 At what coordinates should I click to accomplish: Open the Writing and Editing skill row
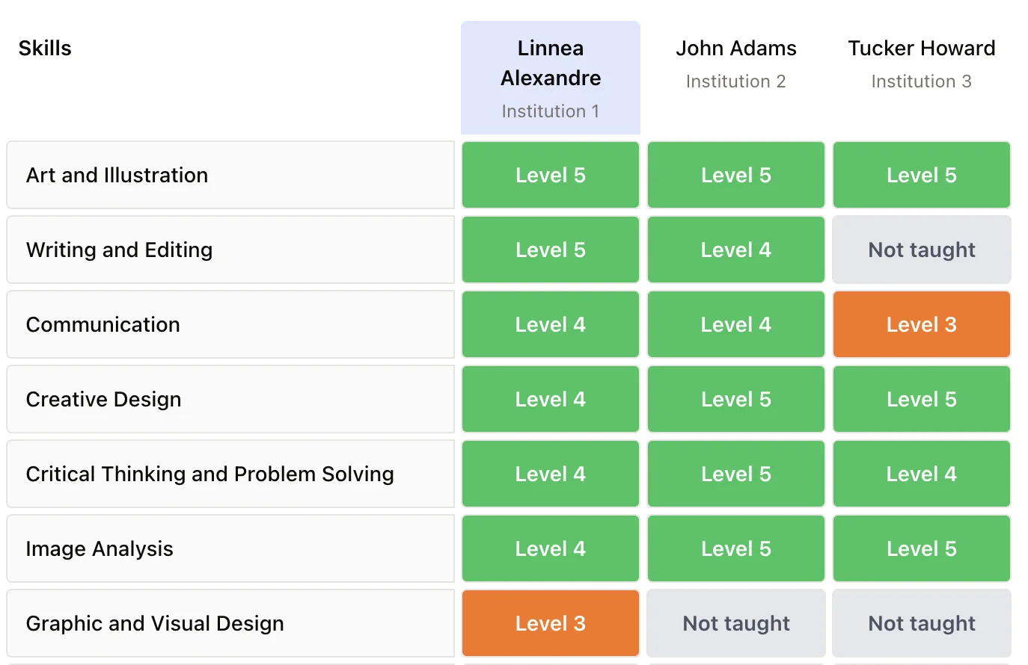point(230,250)
